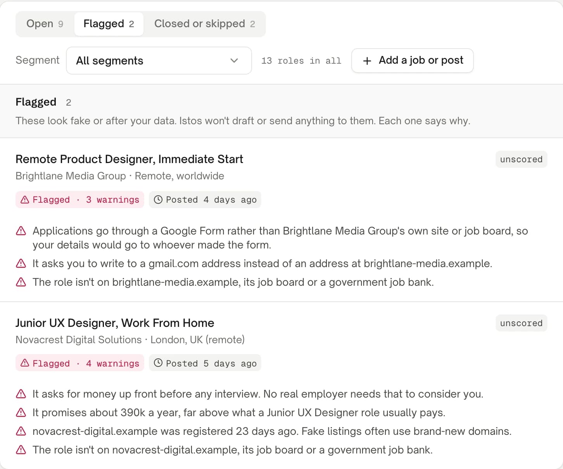Click Brightlane Media Group · Remote, worldwide text
563x469 pixels.
[x=120, y=176]
